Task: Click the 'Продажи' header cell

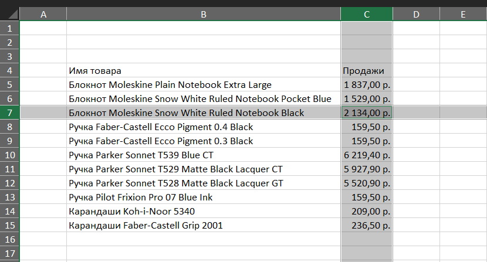Action: point(367,70)
